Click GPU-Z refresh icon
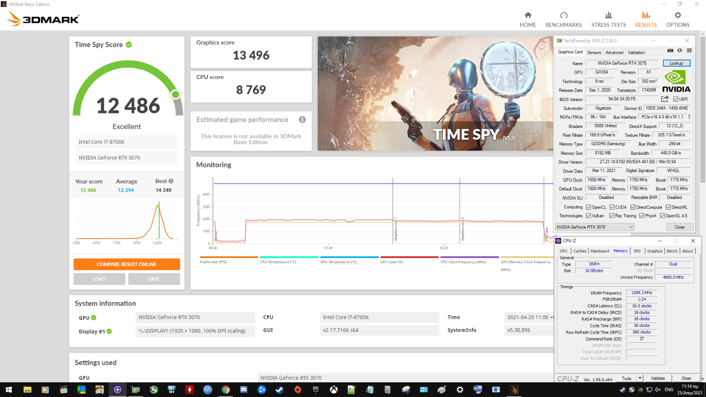Viewport: 706px width, 397px height. (x=680, y=51)
